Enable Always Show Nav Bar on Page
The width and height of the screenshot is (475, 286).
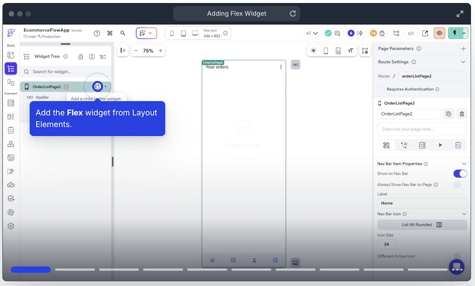(459, 185)
